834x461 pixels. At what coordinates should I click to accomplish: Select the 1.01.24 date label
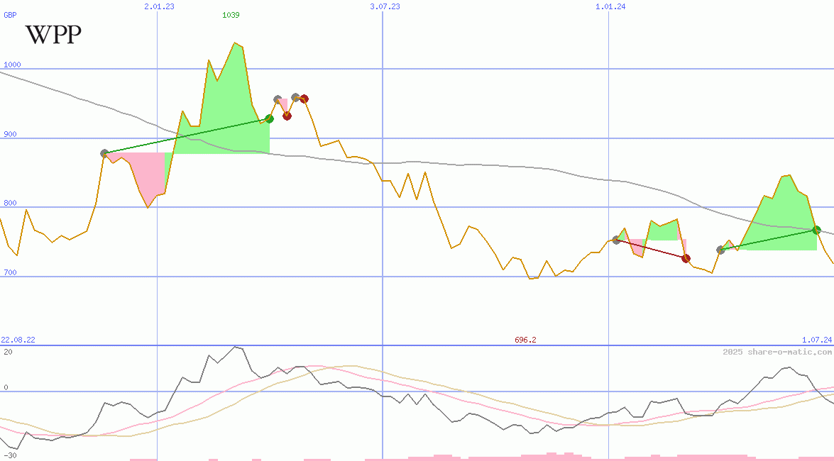(610, 6)
